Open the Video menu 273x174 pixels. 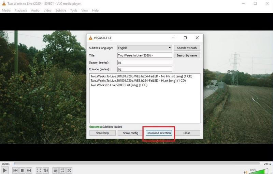click(x=47, y=11)
